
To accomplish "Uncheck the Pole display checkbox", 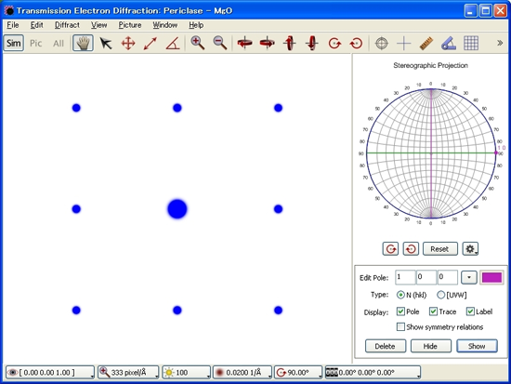I will click(x=400, y=311).
